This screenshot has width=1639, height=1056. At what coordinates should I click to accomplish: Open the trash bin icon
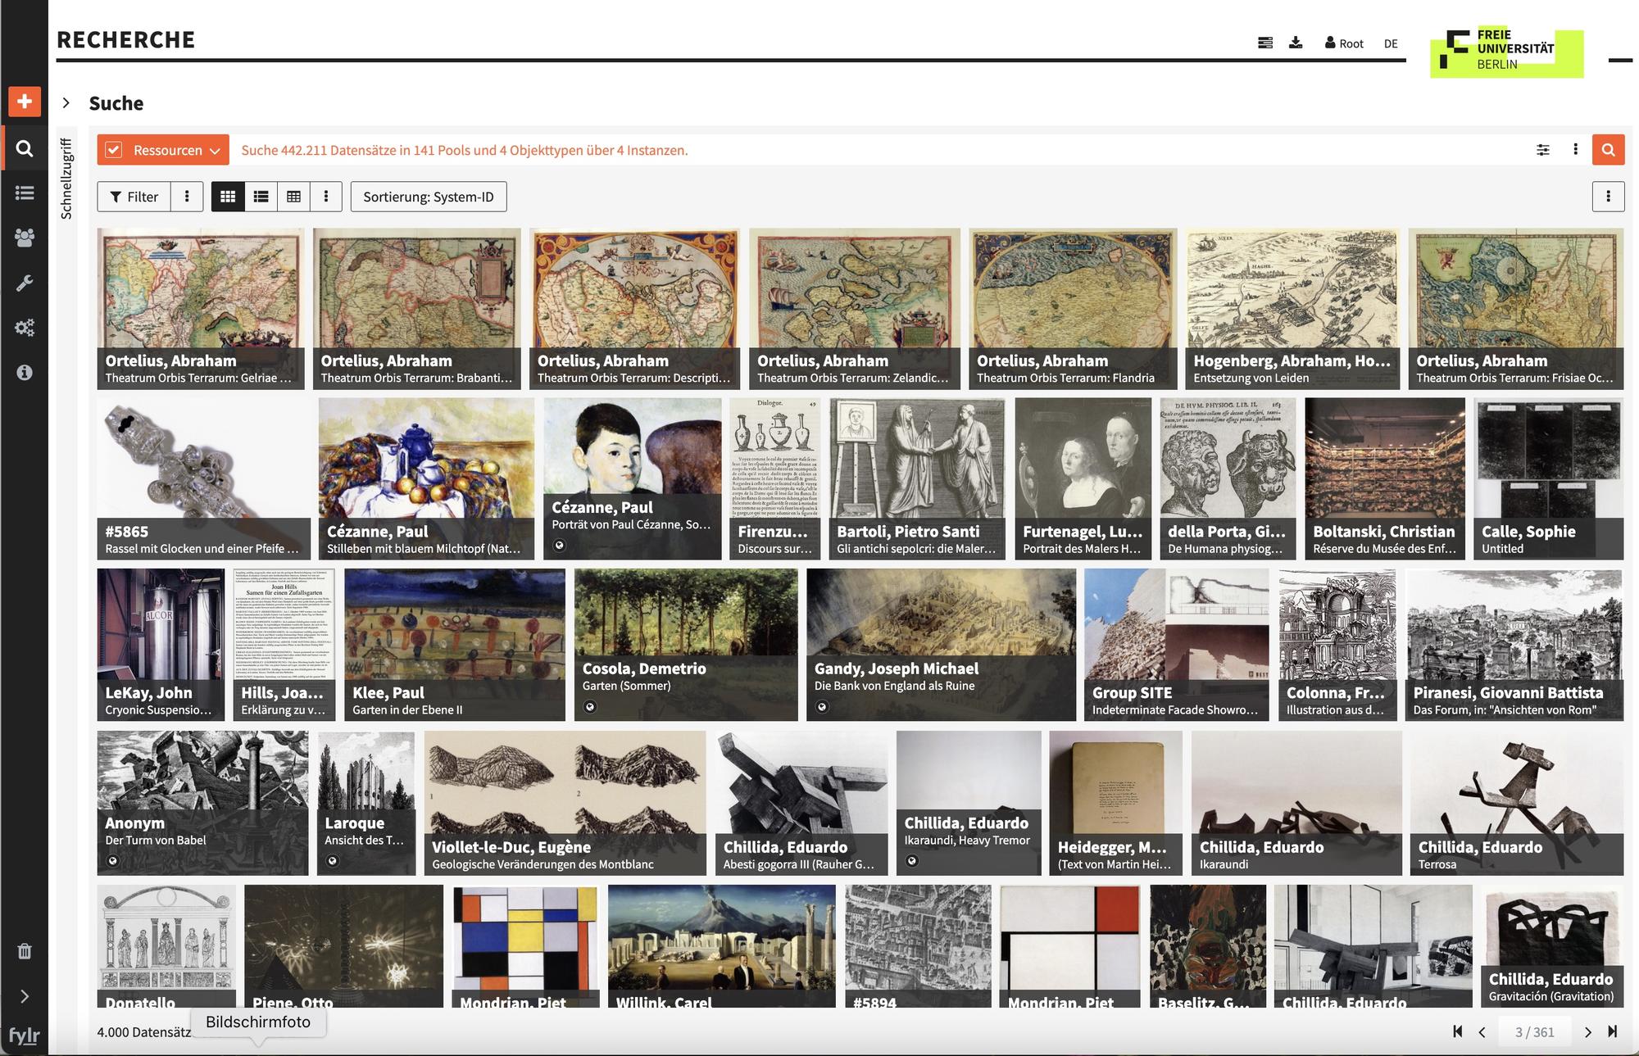pyautogui.click(x=25, y=951)
